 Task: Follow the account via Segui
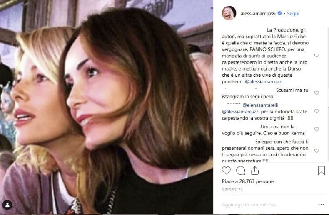(293, 13)
